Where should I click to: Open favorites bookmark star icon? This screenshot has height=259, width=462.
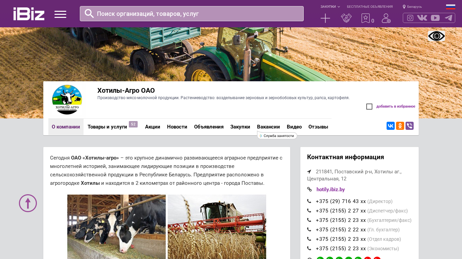click(x=366, y=18)
